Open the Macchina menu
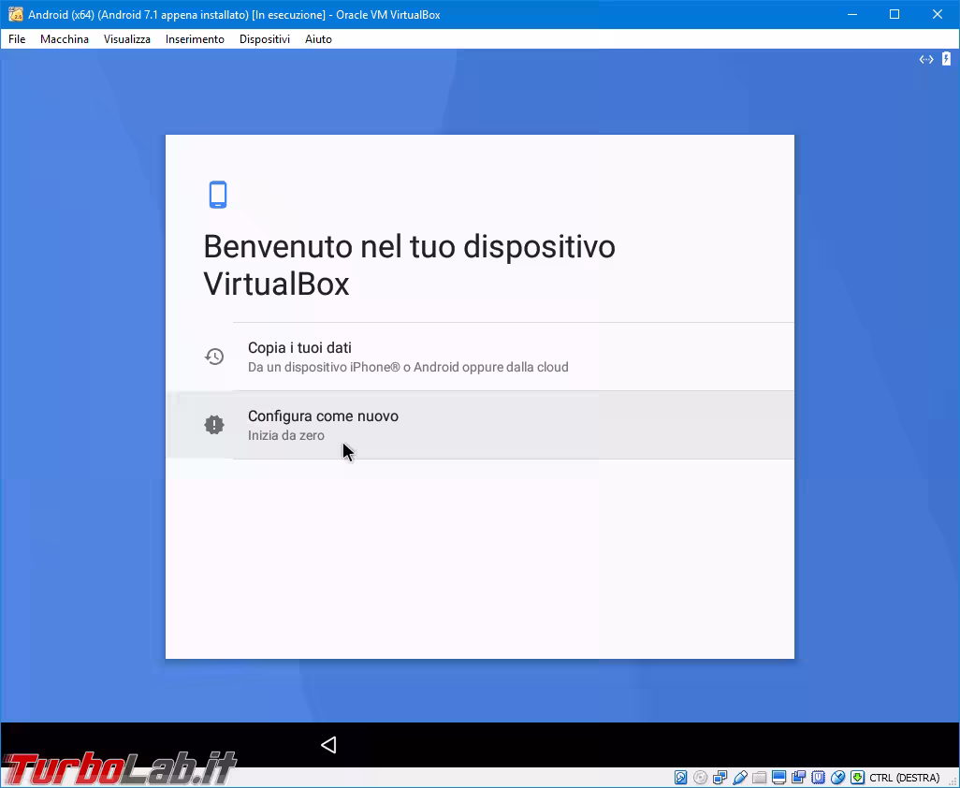 (65, 39)
